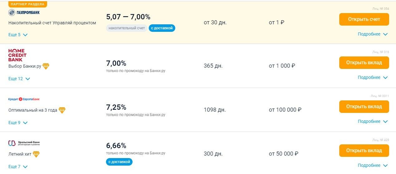Screen dimensions: 396x174
Task: Click the Ural Bank logo
Action: pos(24,143)
